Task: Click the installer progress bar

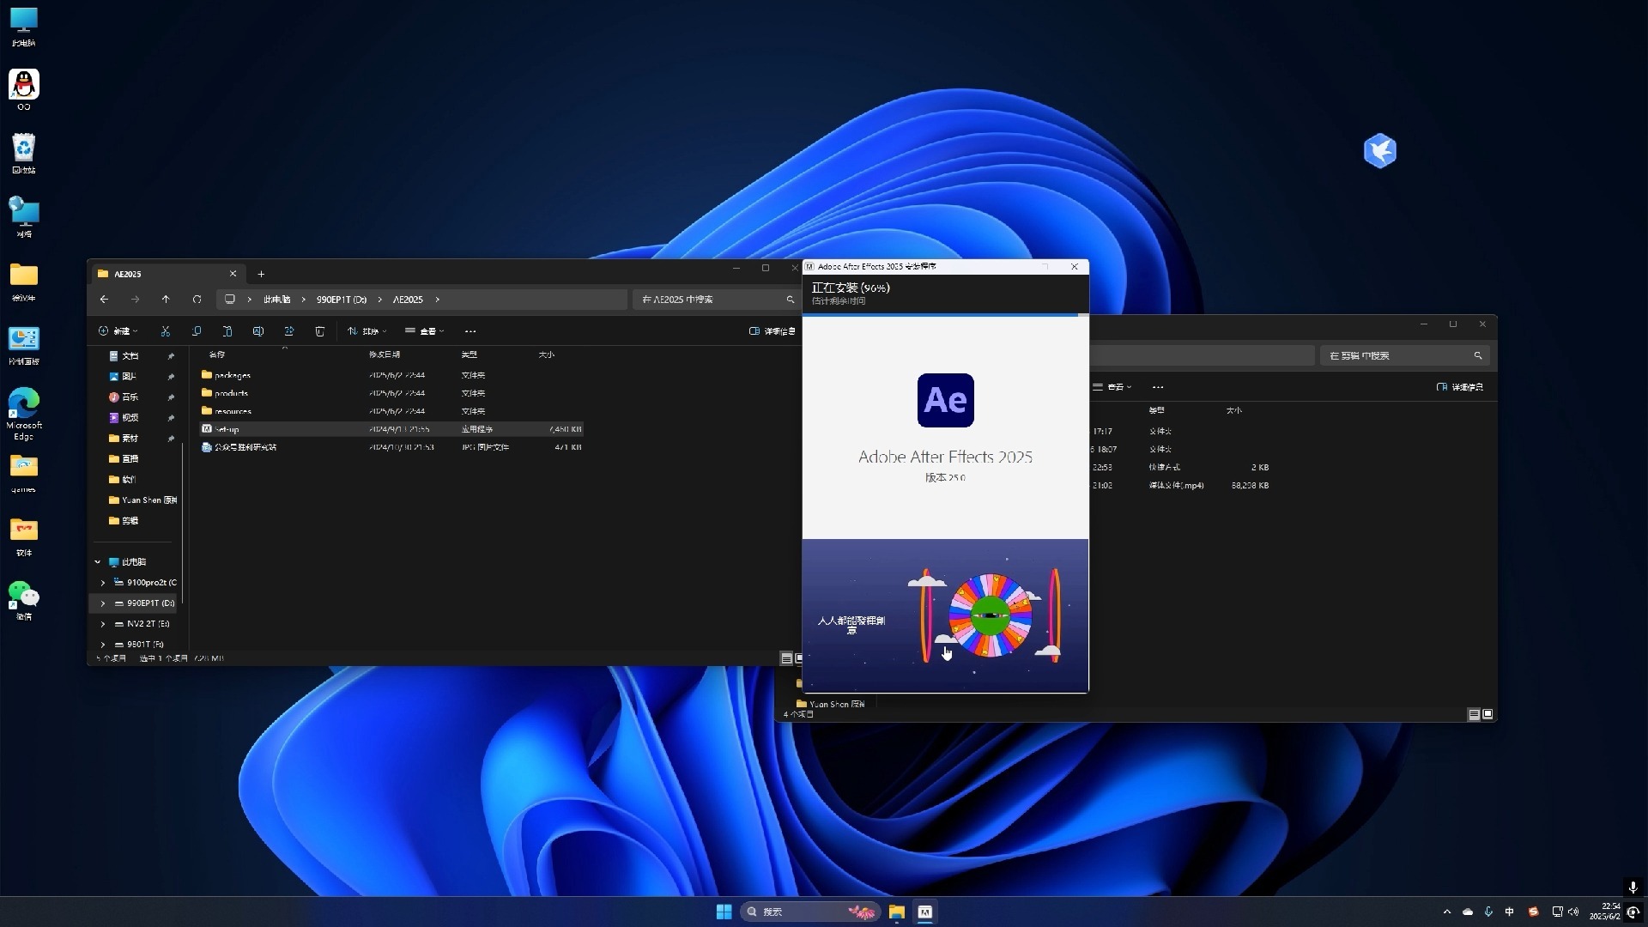Action: point(944,315)
